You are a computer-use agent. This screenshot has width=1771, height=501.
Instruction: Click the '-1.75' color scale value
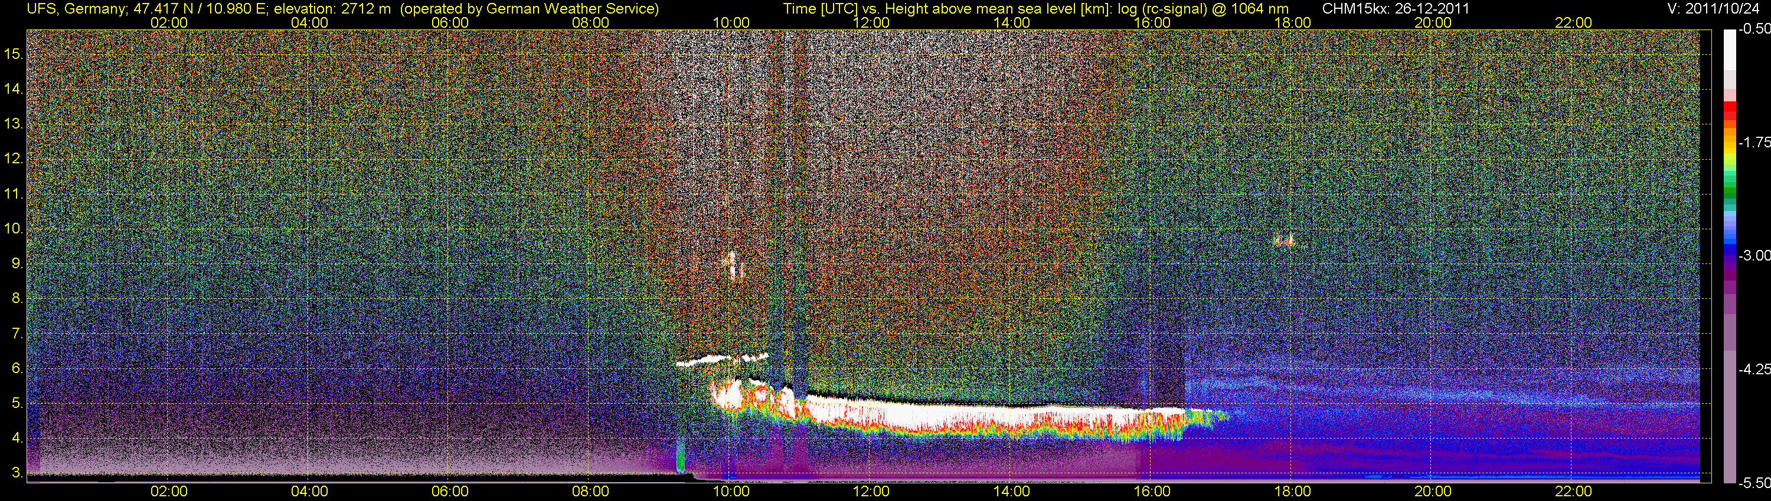click(1754, 142)
